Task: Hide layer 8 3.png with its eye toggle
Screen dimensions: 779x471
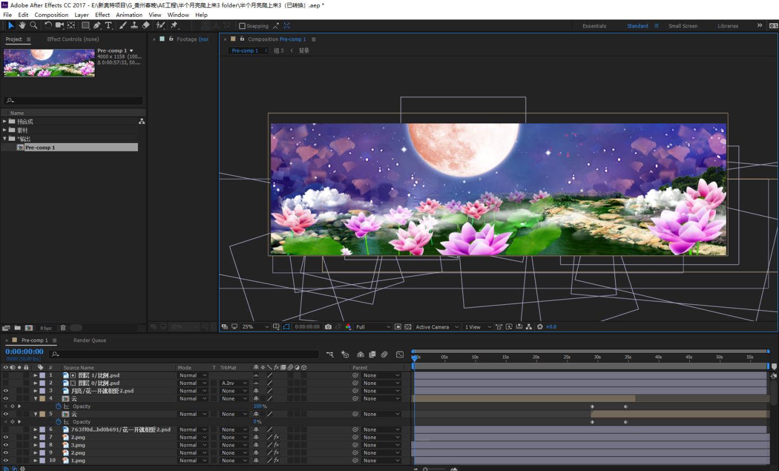Action: (6, 445)
